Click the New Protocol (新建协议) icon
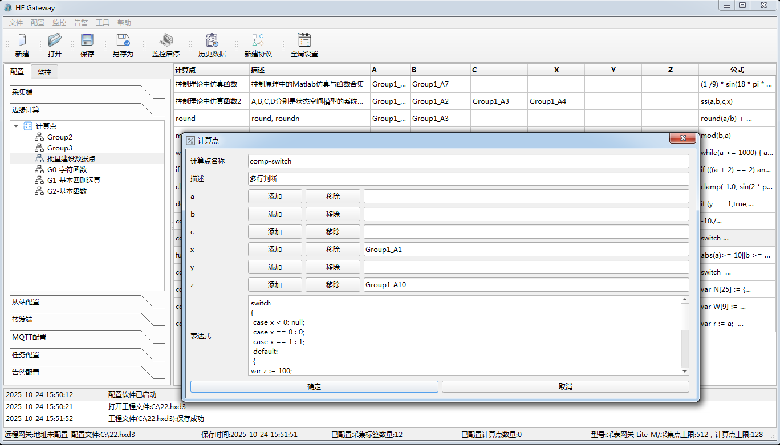The image size is (780, 445). click(x=258, y=40)
